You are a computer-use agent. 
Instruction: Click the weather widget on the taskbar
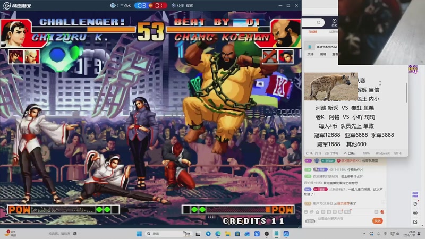pyautogui.click(x=11, y=233)
